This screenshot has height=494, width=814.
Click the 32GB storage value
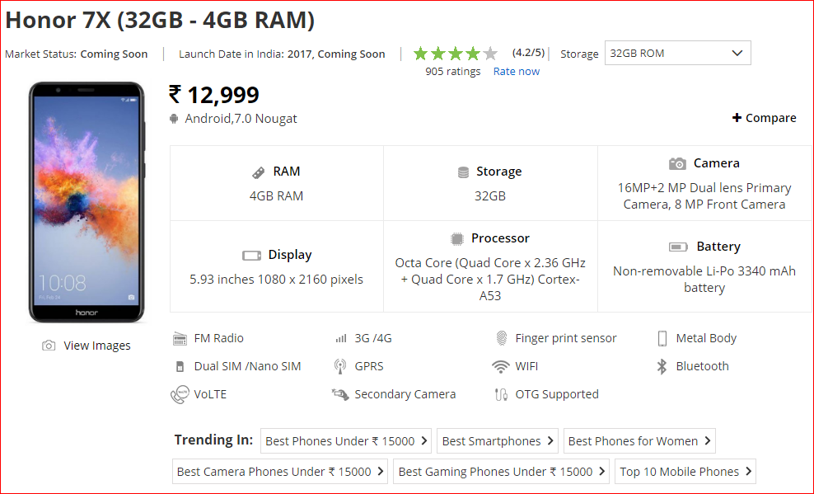point(490,196)
